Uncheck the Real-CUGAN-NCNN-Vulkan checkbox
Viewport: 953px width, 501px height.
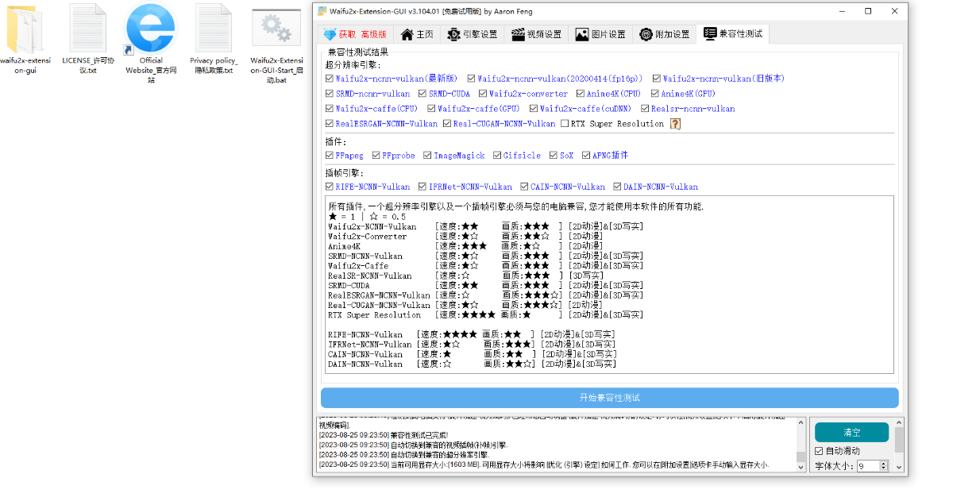447,124
